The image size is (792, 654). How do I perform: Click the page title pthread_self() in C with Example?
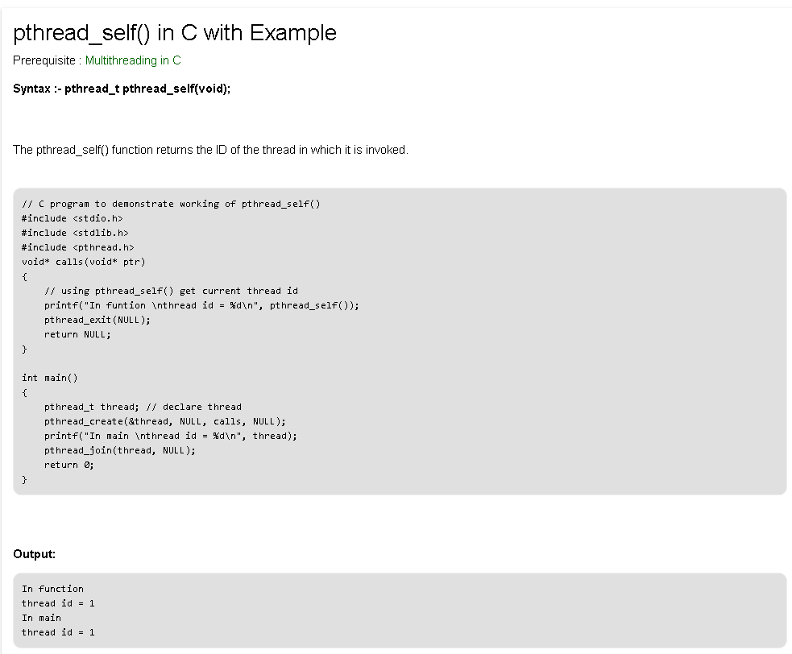coord(175,32)
